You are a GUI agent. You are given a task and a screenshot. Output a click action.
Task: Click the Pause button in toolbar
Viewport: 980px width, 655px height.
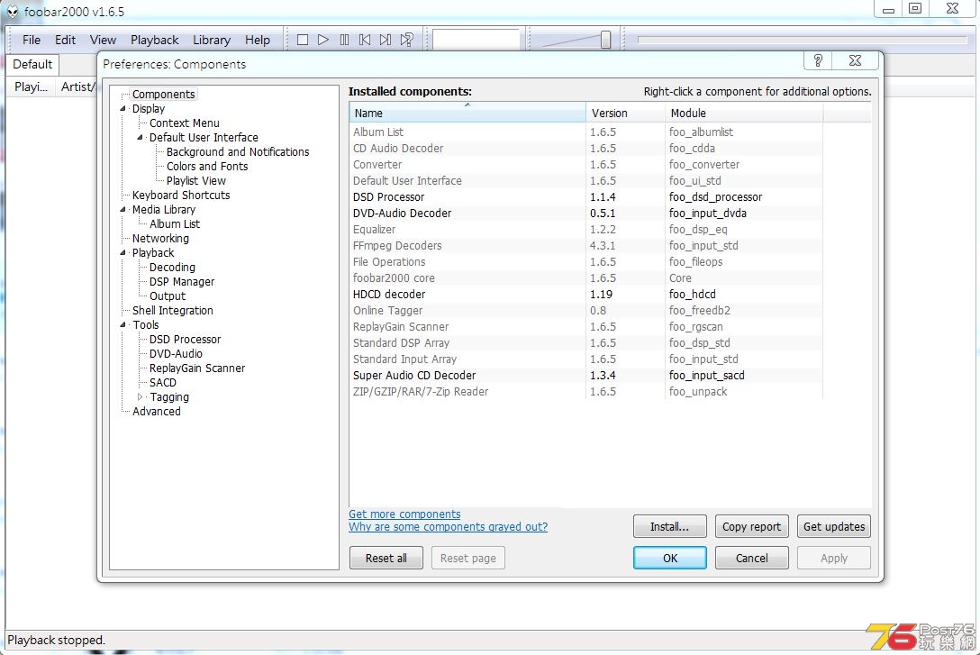click(x=344, y=40)
